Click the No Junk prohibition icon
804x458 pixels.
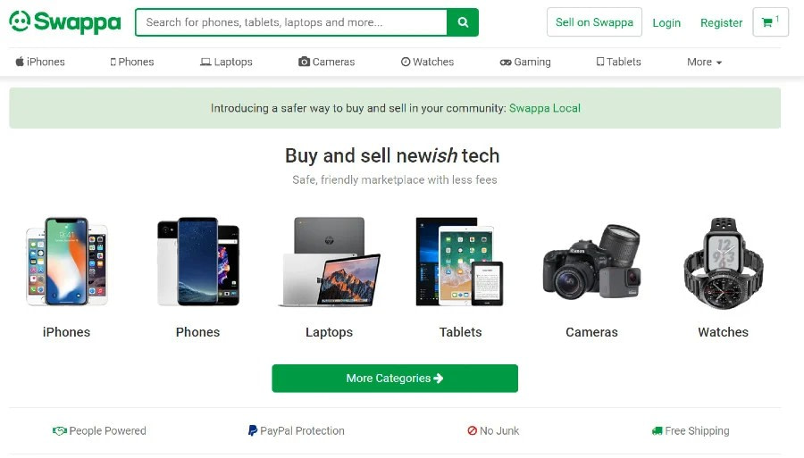tap(473, 431)
